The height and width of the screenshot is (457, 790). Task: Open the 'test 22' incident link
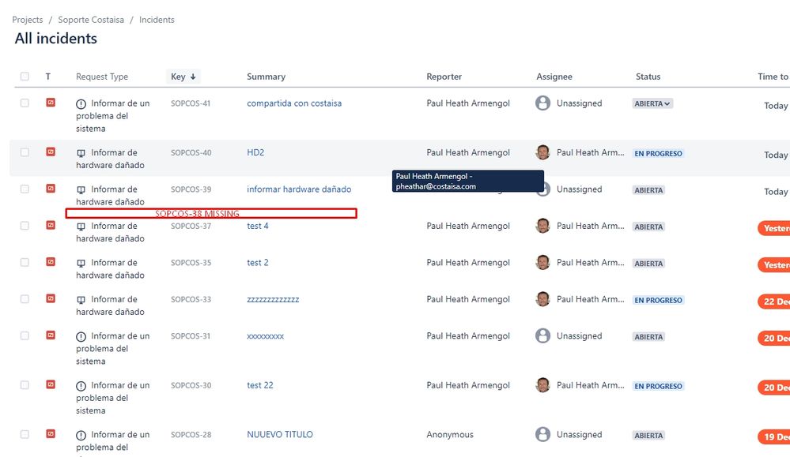[260, 385]
